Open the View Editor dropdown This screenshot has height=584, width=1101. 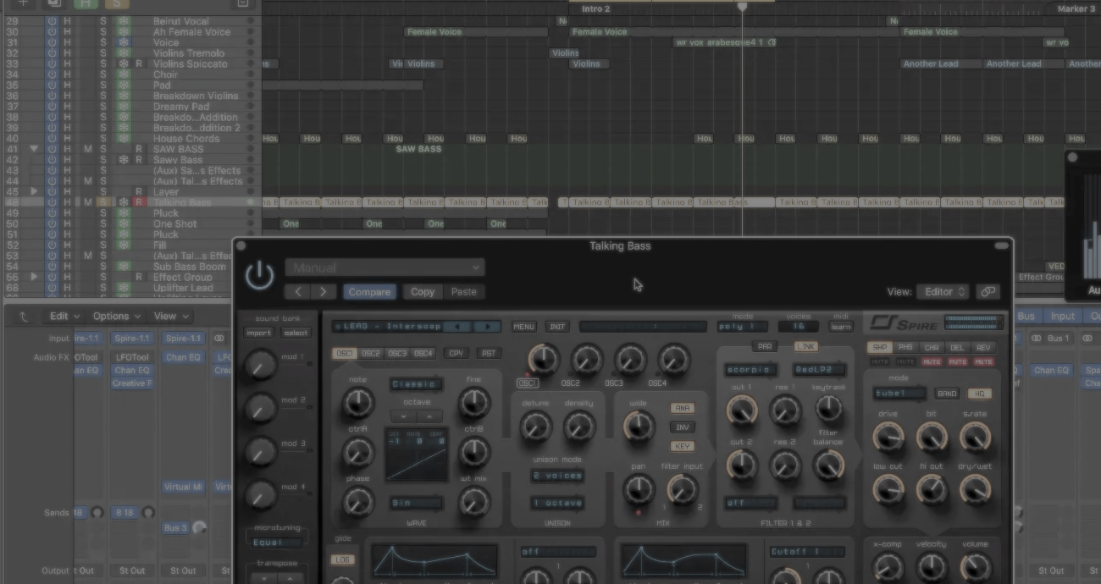click(x=943, y=291)
